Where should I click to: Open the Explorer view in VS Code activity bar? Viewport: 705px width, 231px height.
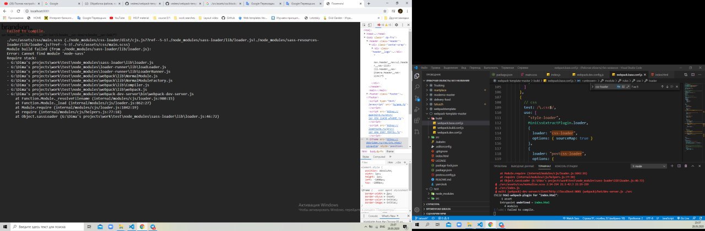tap(417, 76)
